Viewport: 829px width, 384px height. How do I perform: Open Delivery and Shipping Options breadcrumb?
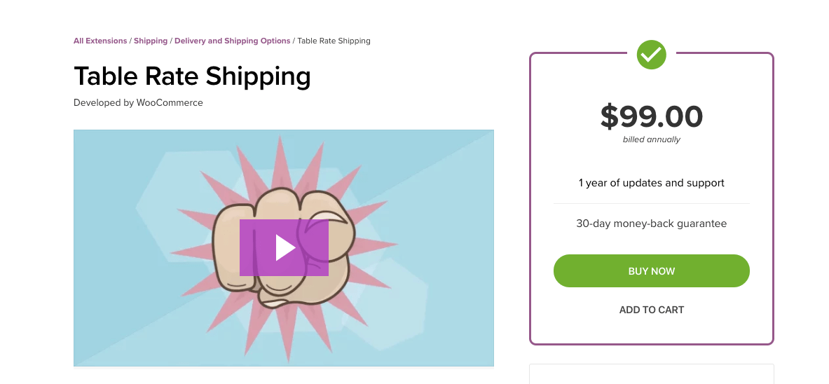[232, 41]
